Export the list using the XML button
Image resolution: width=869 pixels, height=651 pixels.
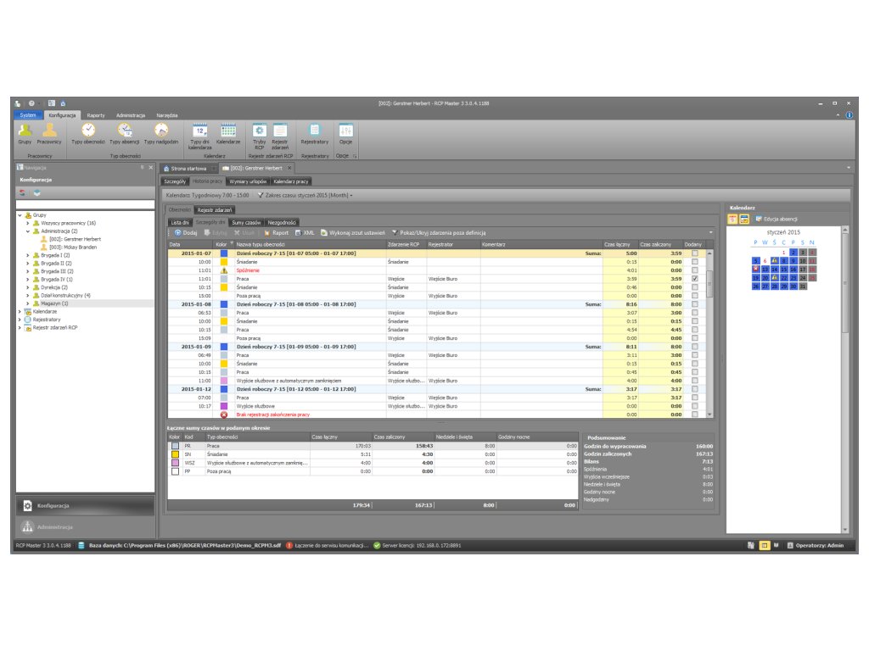(304, 232)
